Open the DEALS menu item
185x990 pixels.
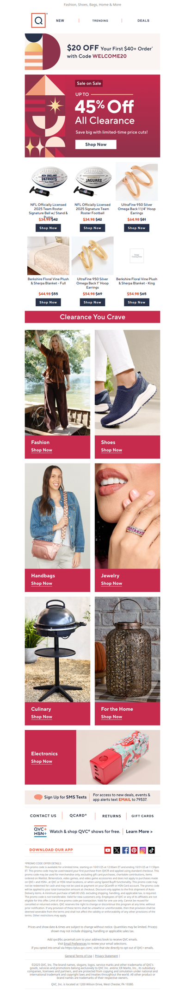point(143,20)
